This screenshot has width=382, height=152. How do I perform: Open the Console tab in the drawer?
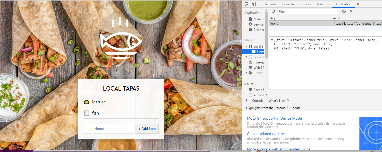point(258,100)
